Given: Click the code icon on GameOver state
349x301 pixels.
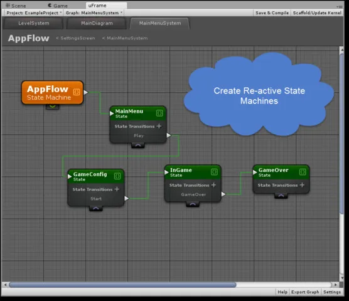Looking at the screenshot, I should click(x=303, y=172).
